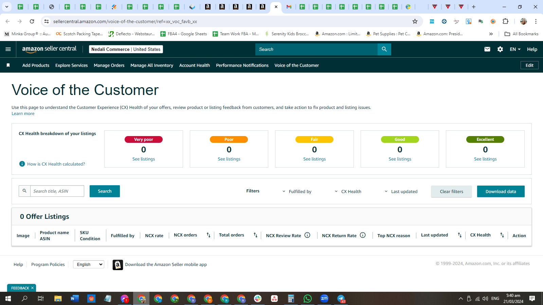
Task: Close the FEEDBACK tab with the x
Action: (x=33, y=288)
